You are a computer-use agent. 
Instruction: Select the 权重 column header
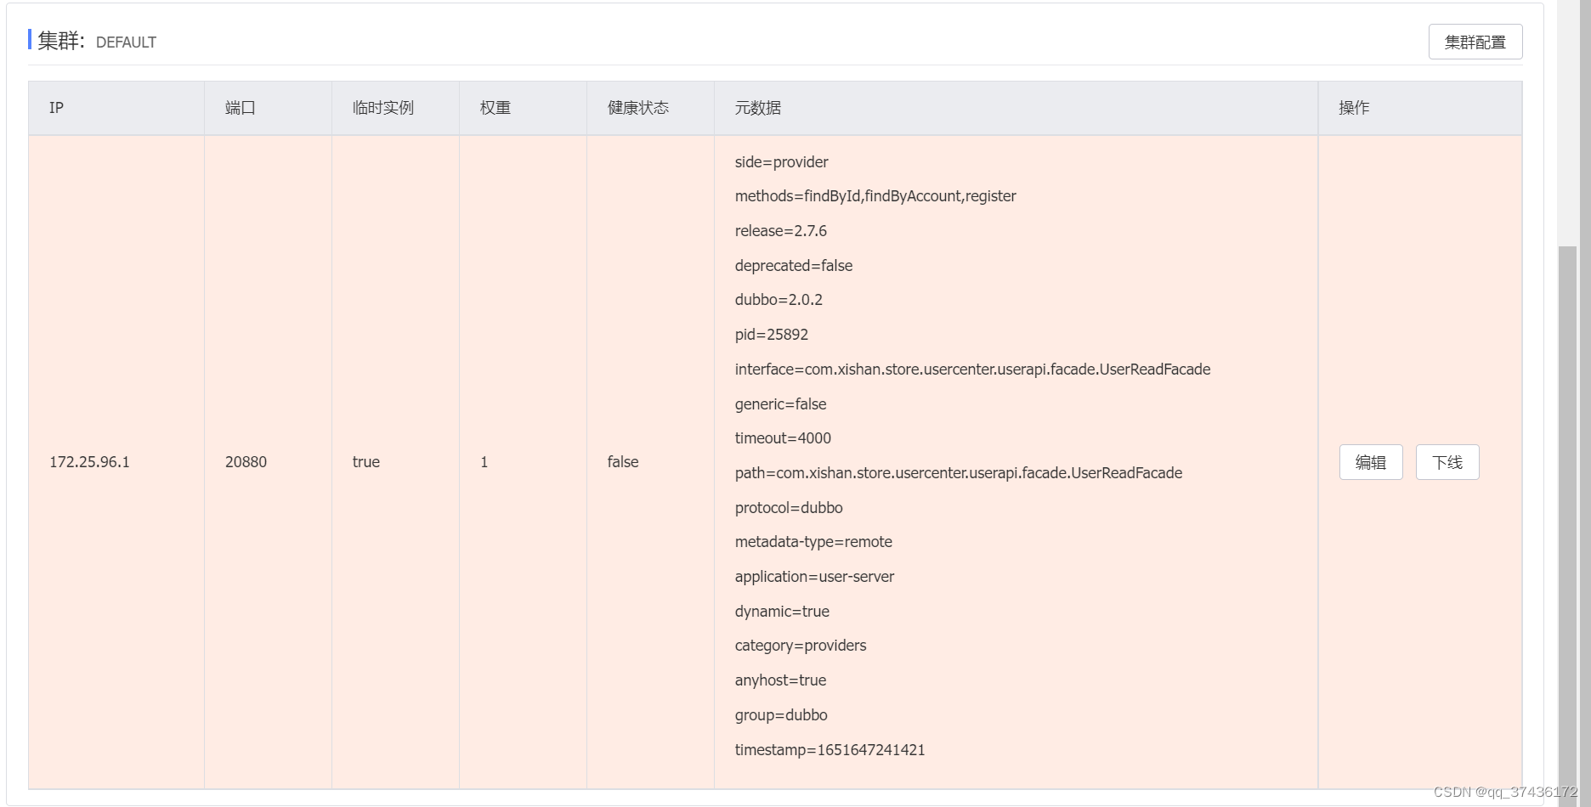point(523,108)
